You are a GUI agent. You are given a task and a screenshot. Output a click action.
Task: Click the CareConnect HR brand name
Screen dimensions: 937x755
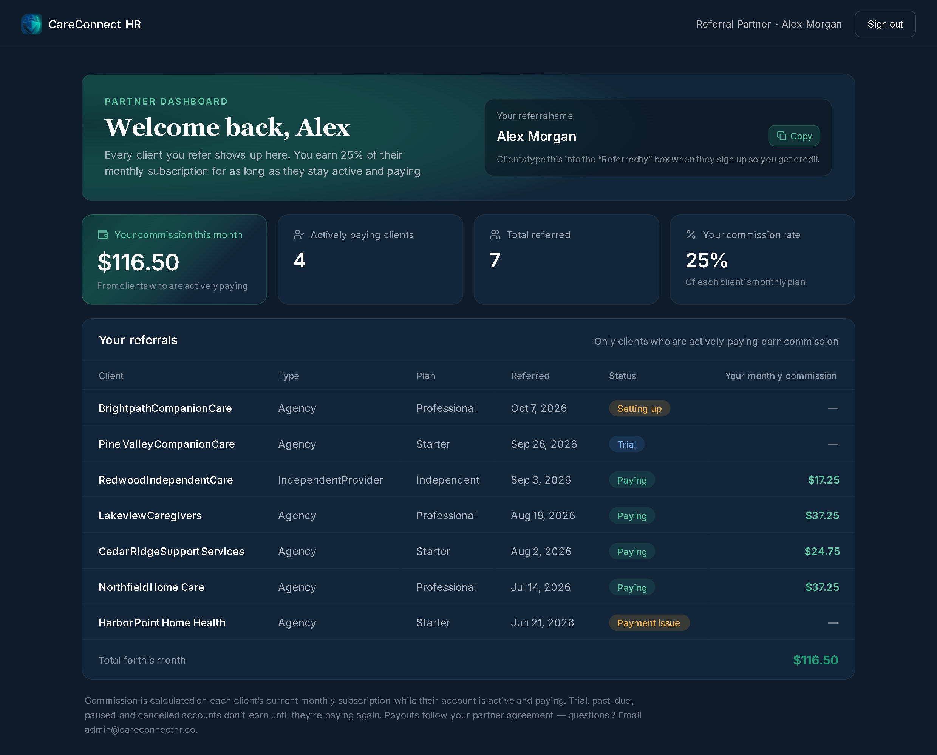[x=95, y=25]
